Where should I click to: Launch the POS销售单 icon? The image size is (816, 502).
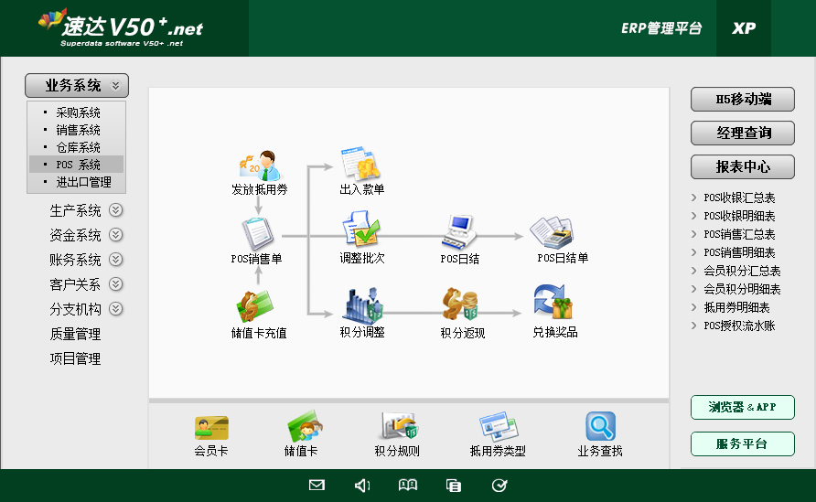[258, 233]
